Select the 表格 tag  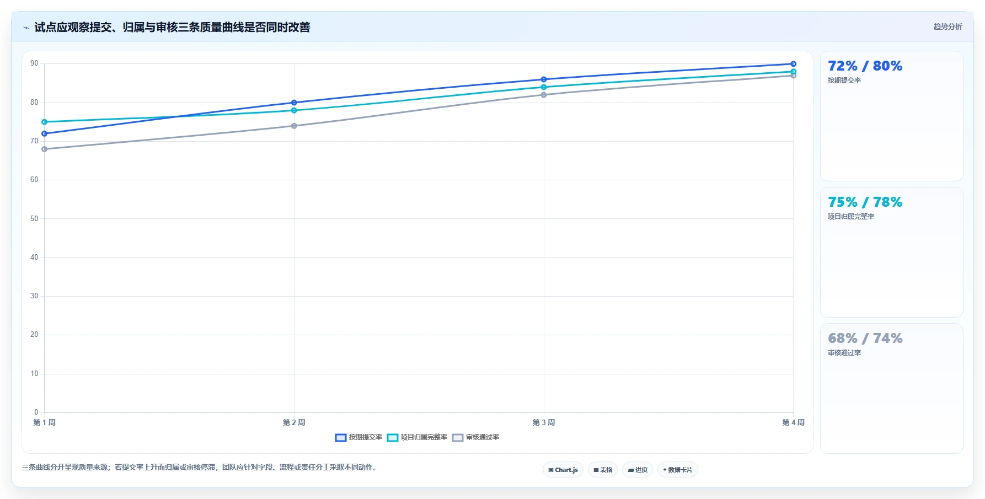click(603, 470)
